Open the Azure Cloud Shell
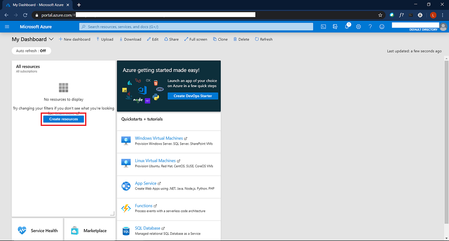The height and width of the screenshot is (241, 449). (x=323, y=26)
